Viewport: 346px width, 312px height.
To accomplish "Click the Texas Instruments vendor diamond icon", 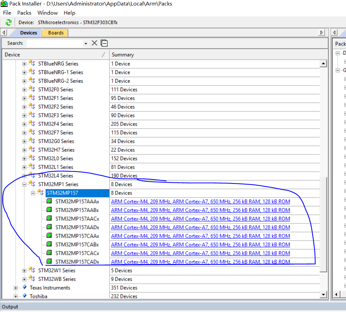I will pyautogui.click(x=24, y=287).
